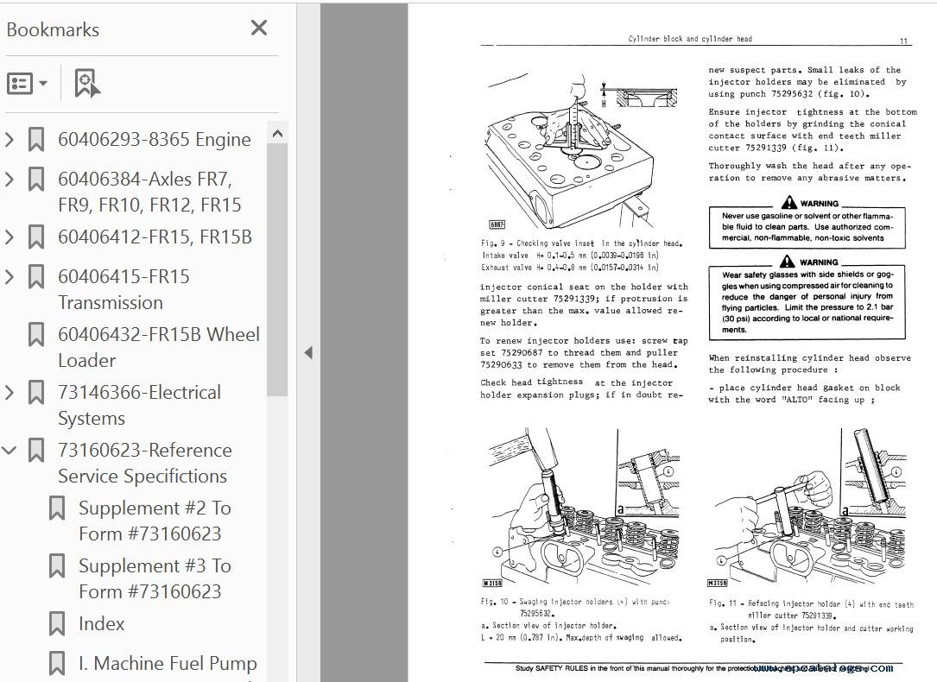Click bookmark icon beside Supplement #3
937x682 pixels.
coord(57,566)
